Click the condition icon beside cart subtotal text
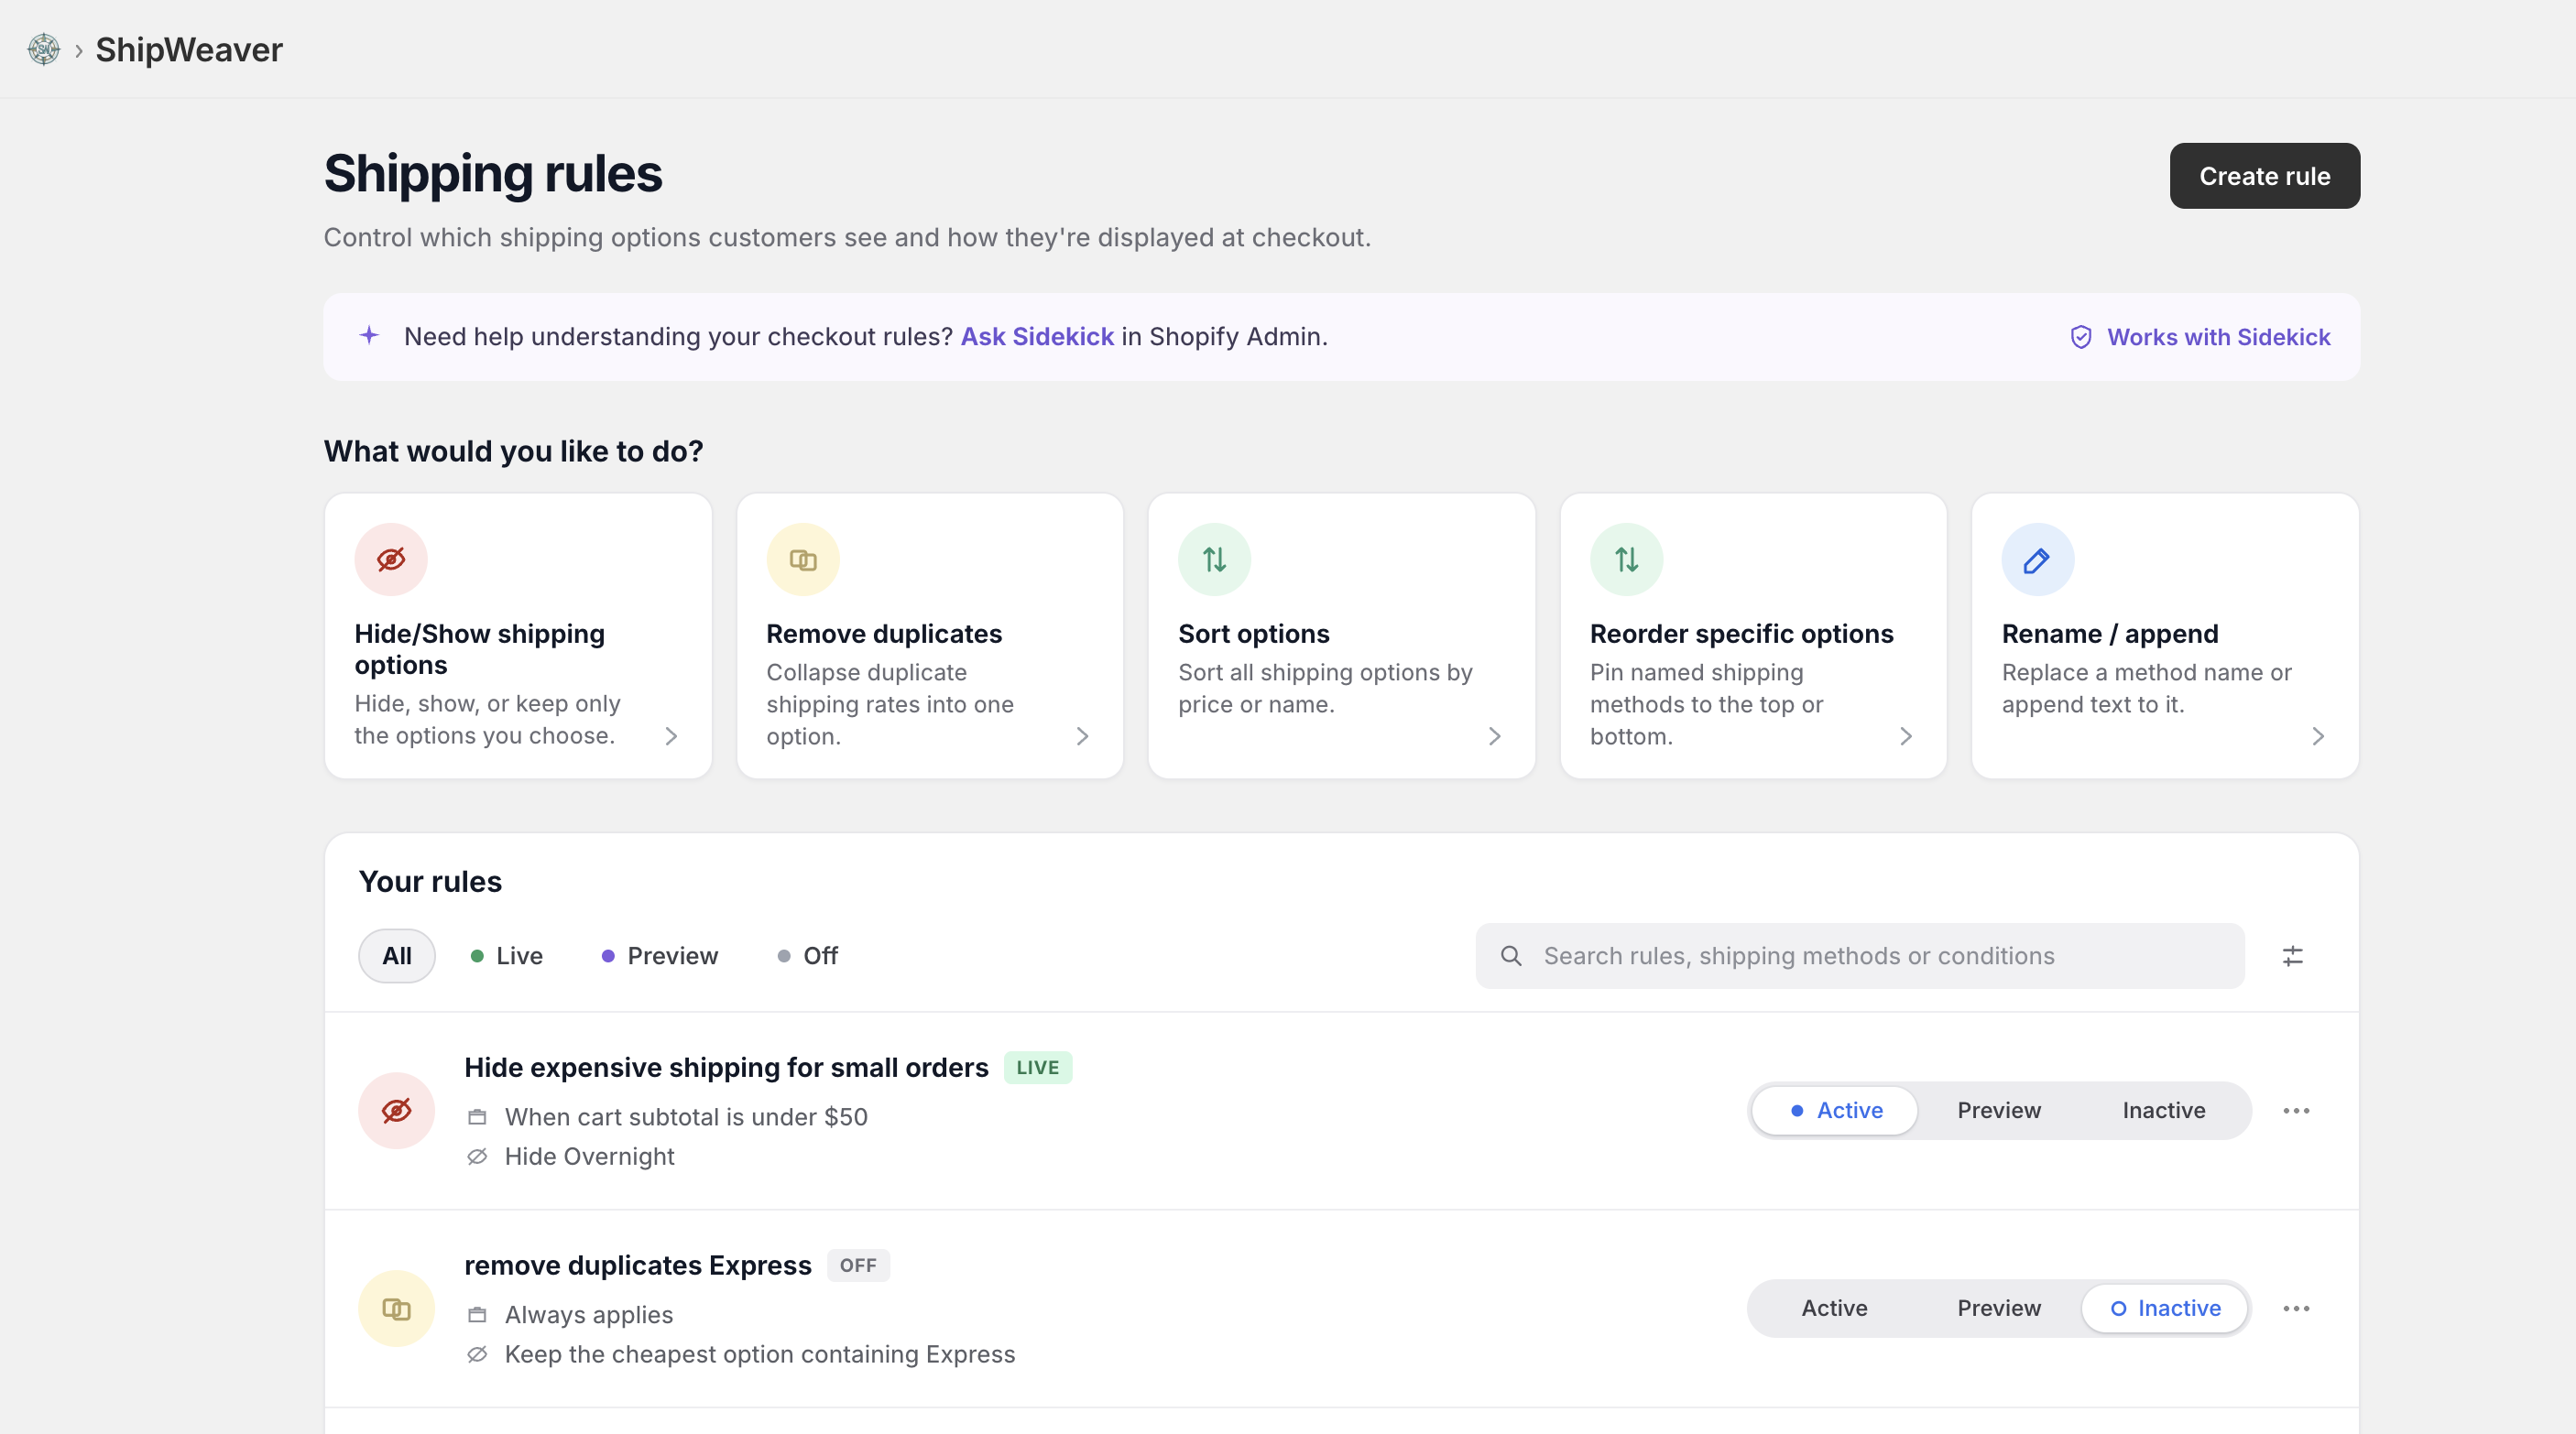This screenshot has height=1434, width=2576. coord(477,1116)
